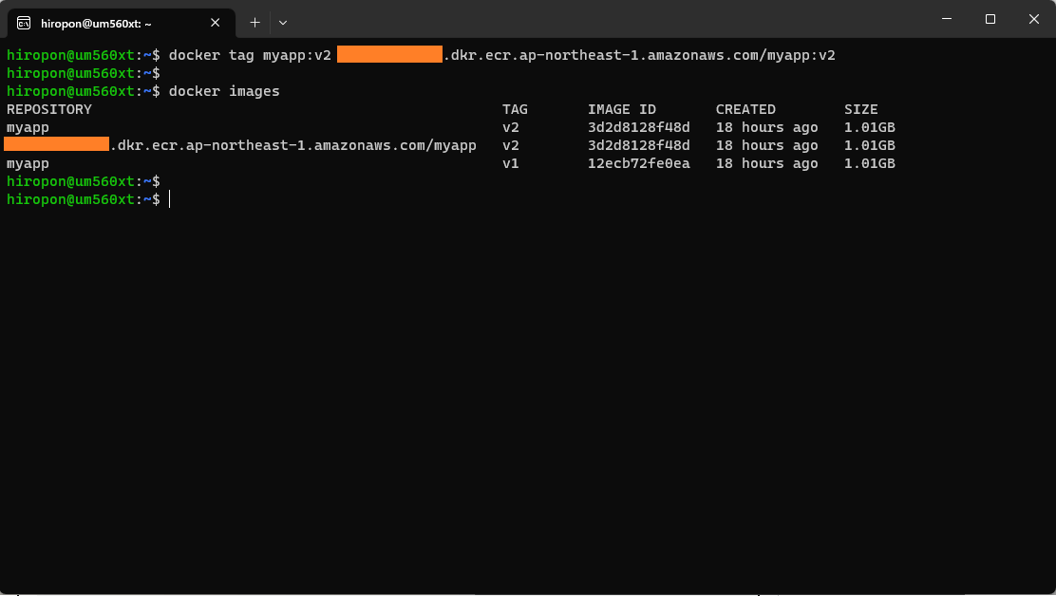Click the image ID 12ecb72fe0ea
Viewport: 1056px width, 596px height.
pyautogui.click(x=638, y=163)
